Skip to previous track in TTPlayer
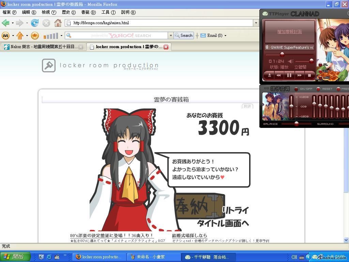This screenshot has width=349, height=262. [279, 75]
